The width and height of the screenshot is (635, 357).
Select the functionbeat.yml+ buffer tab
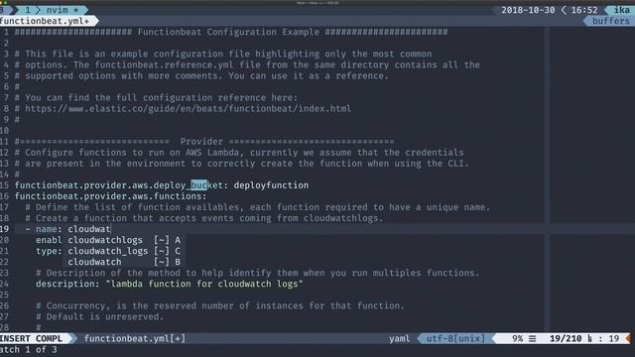pyautogui.click(x=45, y=21)
